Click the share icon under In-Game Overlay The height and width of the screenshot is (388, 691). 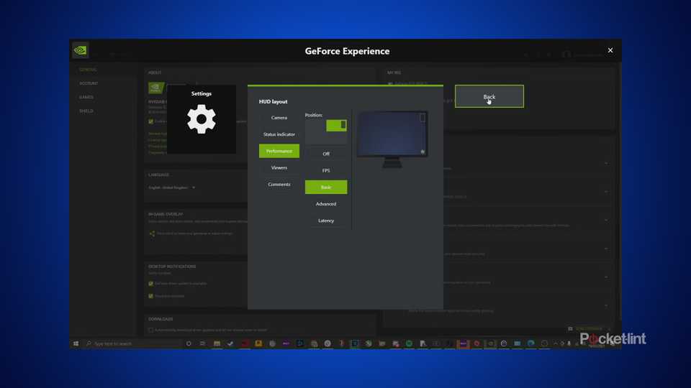click(x=152, y=234)
